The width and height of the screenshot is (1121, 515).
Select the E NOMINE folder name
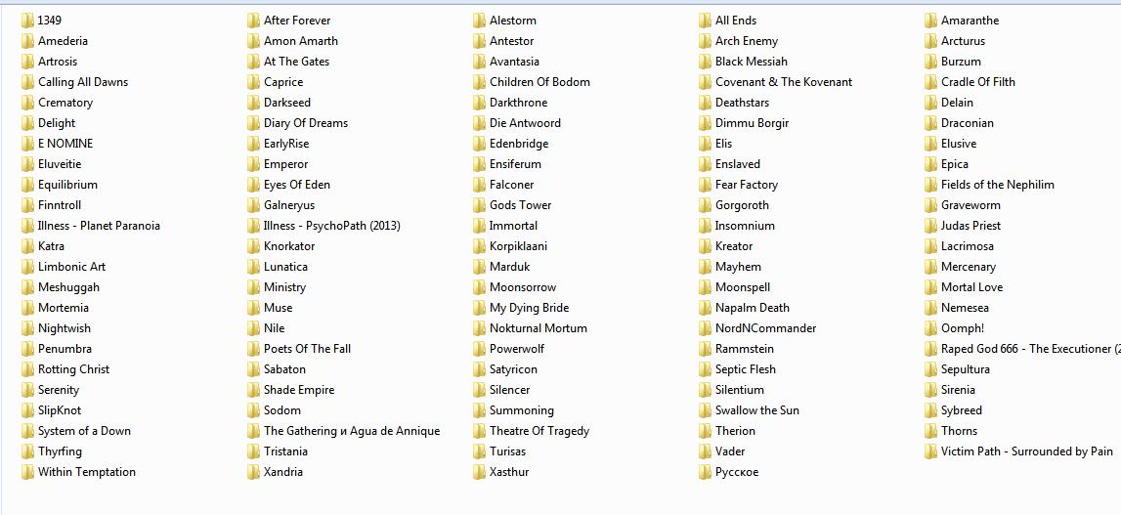(x=65, y=143)
